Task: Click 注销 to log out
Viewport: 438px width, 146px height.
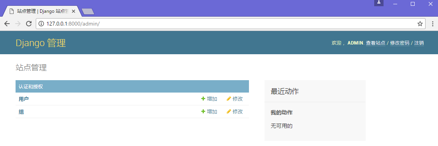Action: [x=419, y=43]
